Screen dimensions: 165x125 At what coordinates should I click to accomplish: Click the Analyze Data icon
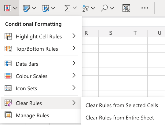point(126,8)
